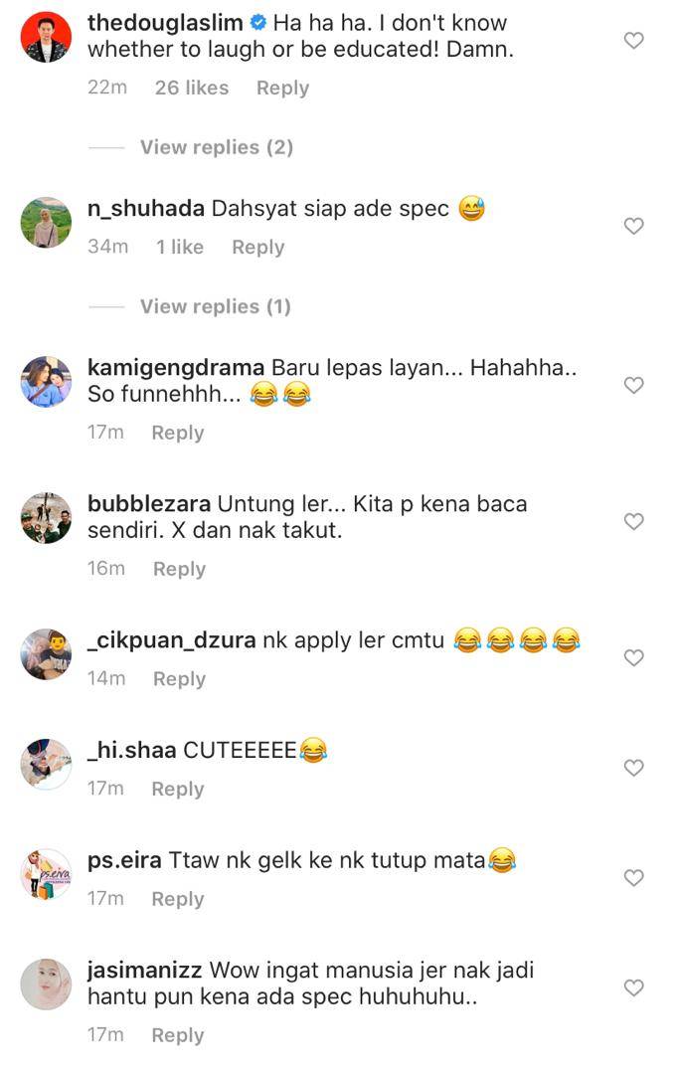Tap the heart beside _hi.shaa's comment
680x1074 pixels.
633,768
